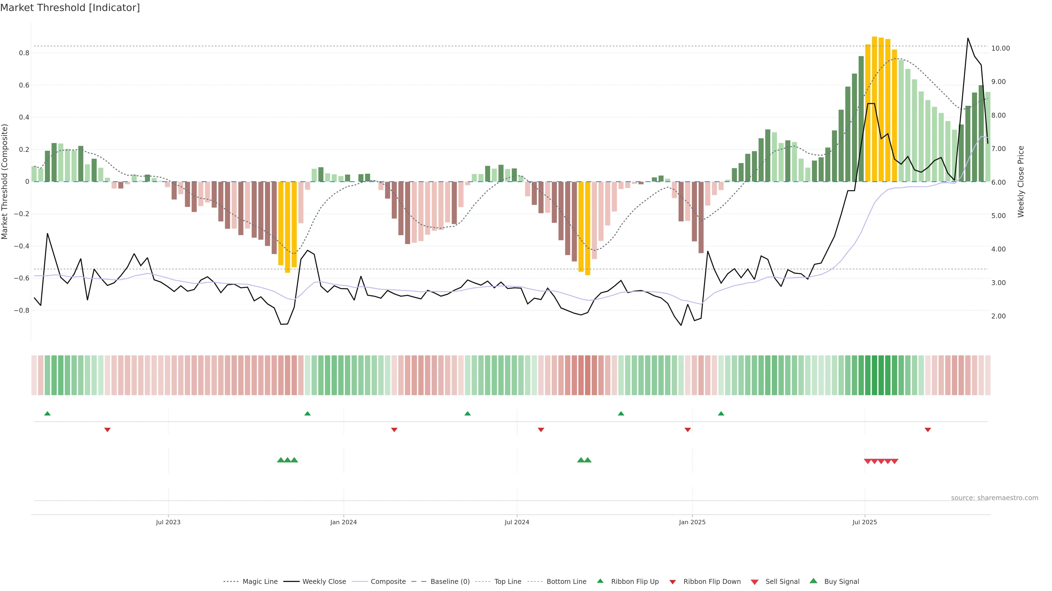
Task: Click the leftmost Buy Signal triangle of 2023
Action: (281, 460)
